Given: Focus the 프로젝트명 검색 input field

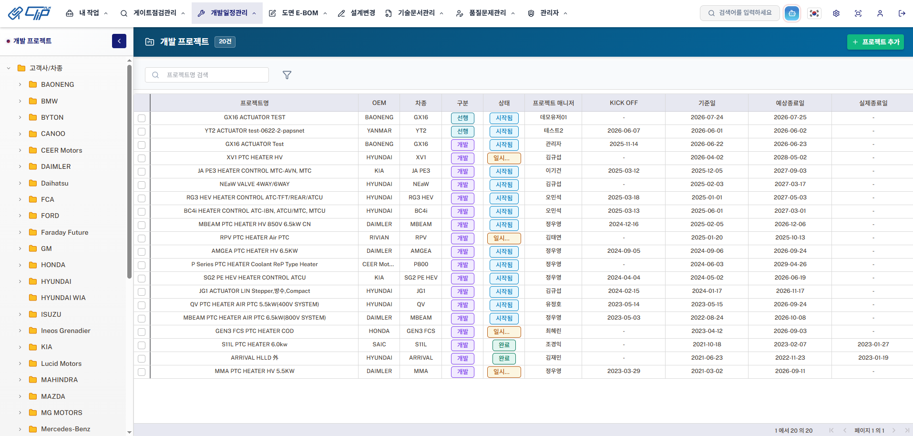Looking at the screenshot, I should (207, 75).
